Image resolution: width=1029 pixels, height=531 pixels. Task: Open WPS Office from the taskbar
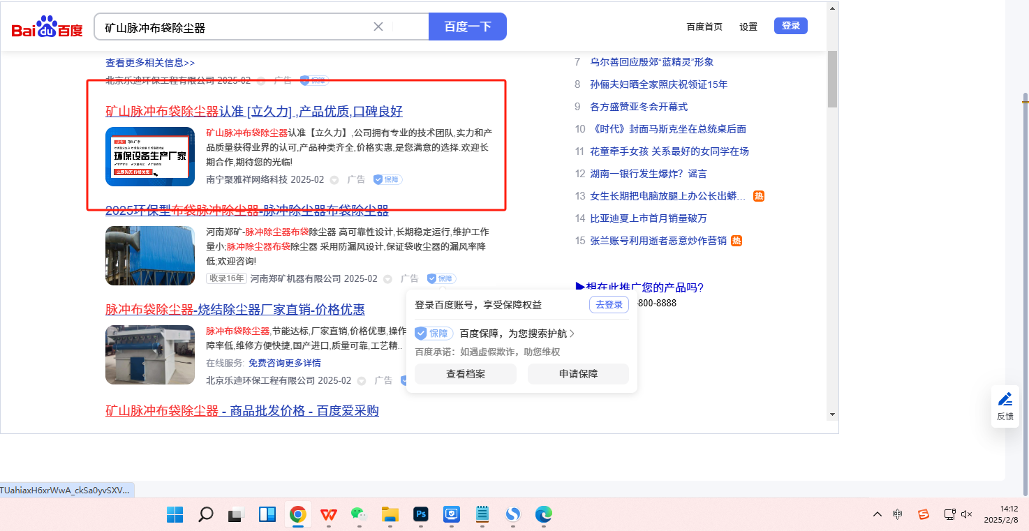click(328, 515)
